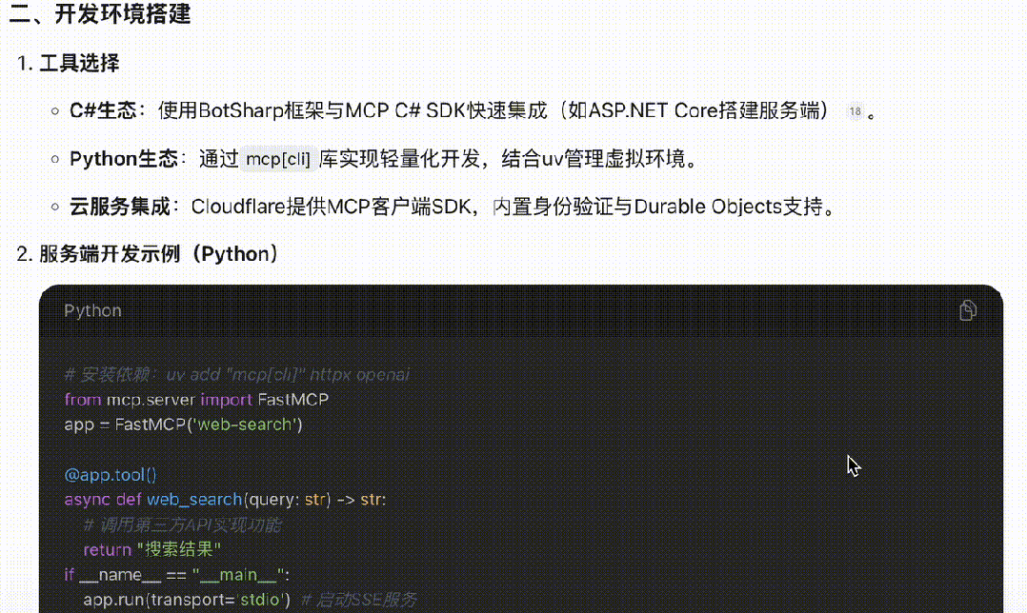1027x613 pixels.
Task: Click the bullet marker before 云服务集成
Action: point(55,208)
